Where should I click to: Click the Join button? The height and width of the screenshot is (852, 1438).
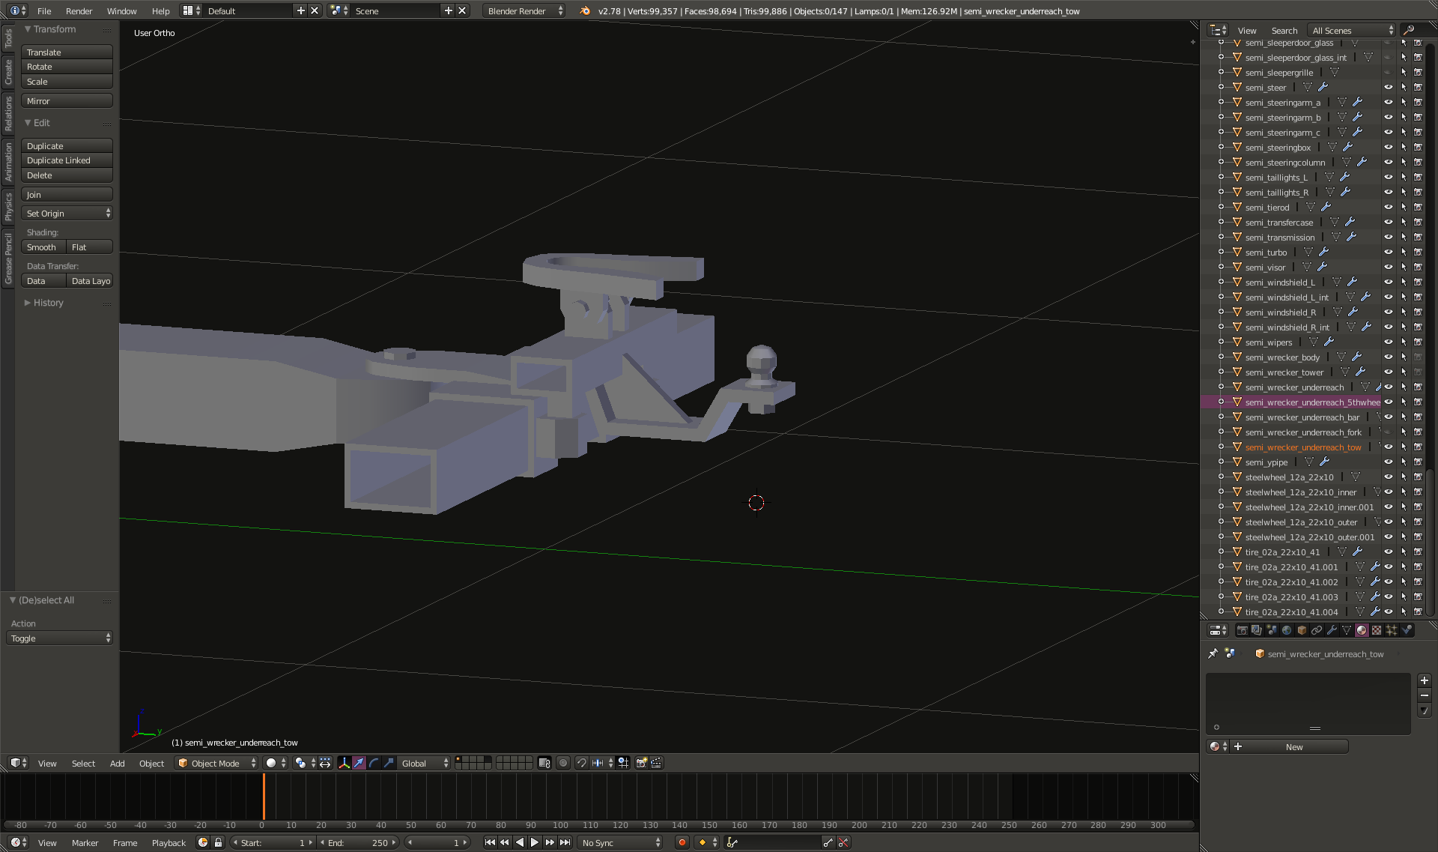click(67, 194)
